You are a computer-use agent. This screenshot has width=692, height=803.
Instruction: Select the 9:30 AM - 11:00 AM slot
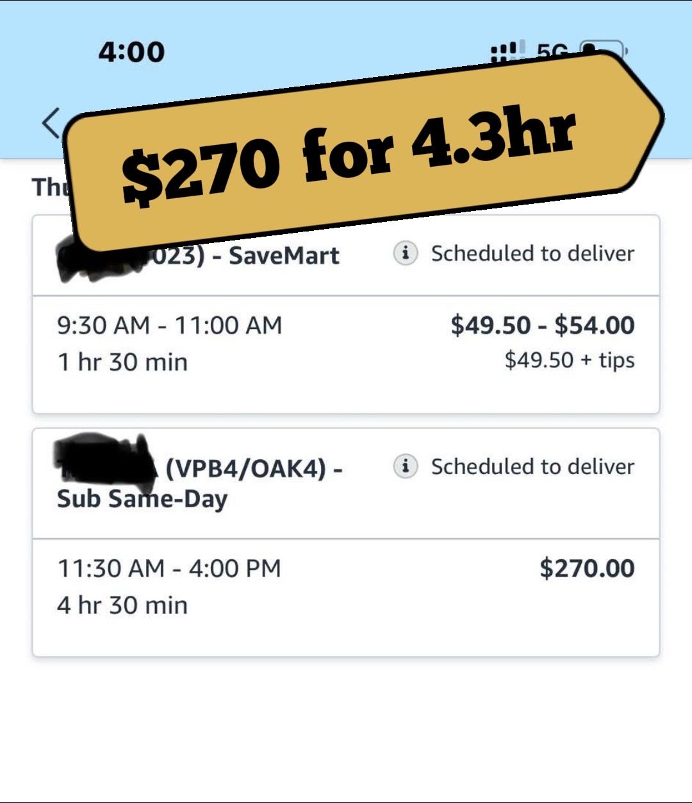pyautogui.click(x=170, y=325)
